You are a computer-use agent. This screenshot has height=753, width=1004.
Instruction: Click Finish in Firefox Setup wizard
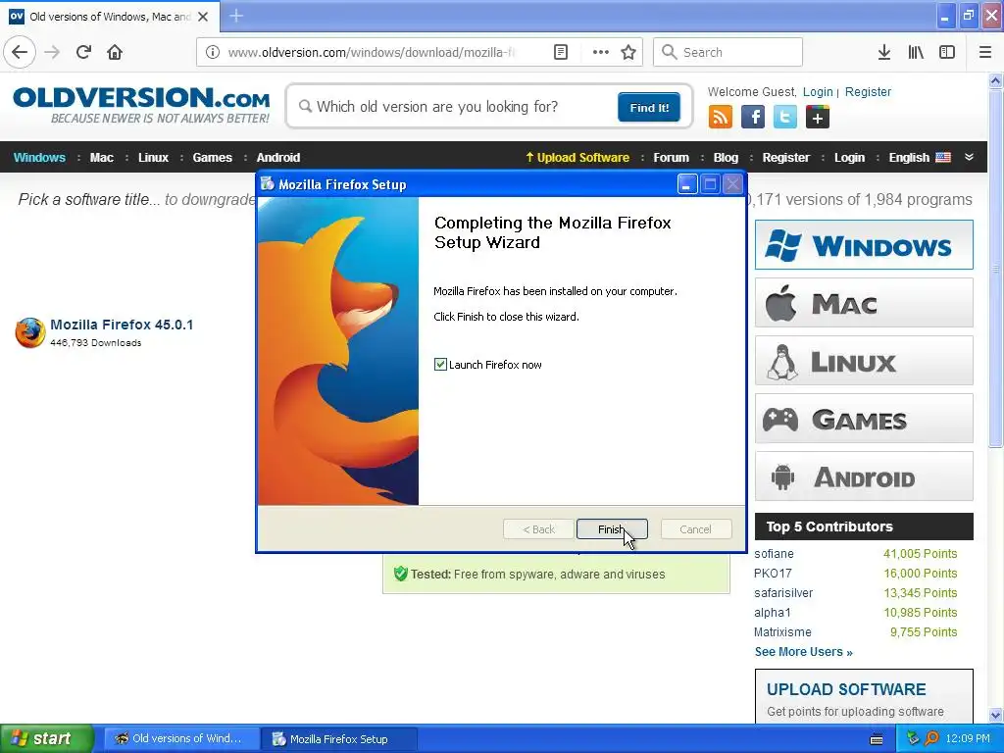coord(612,529)
